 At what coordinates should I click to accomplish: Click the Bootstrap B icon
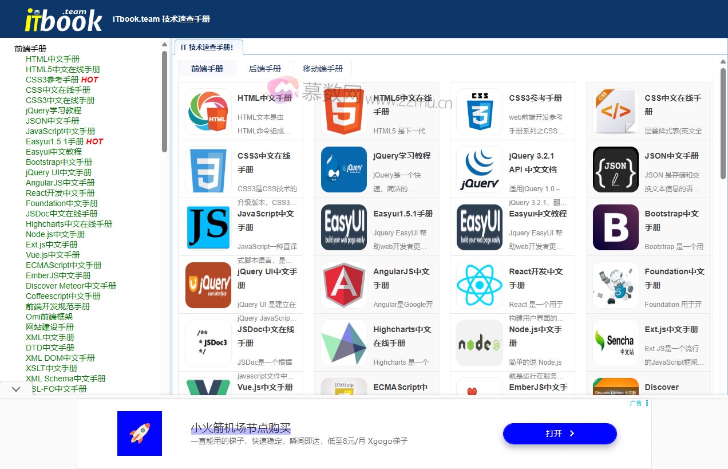pyautogui.click(x=614, y=227)
